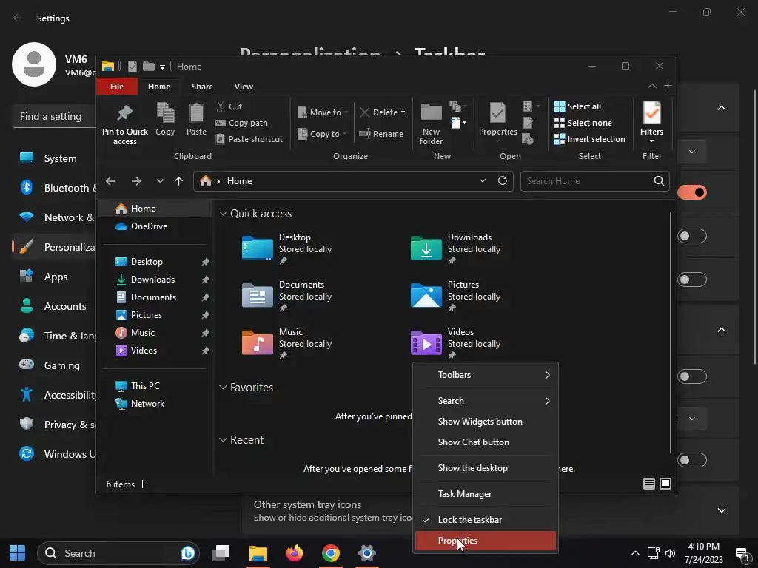Open Properties in the ribbon Open group
The image size is (758, 568).
point(497,120)
